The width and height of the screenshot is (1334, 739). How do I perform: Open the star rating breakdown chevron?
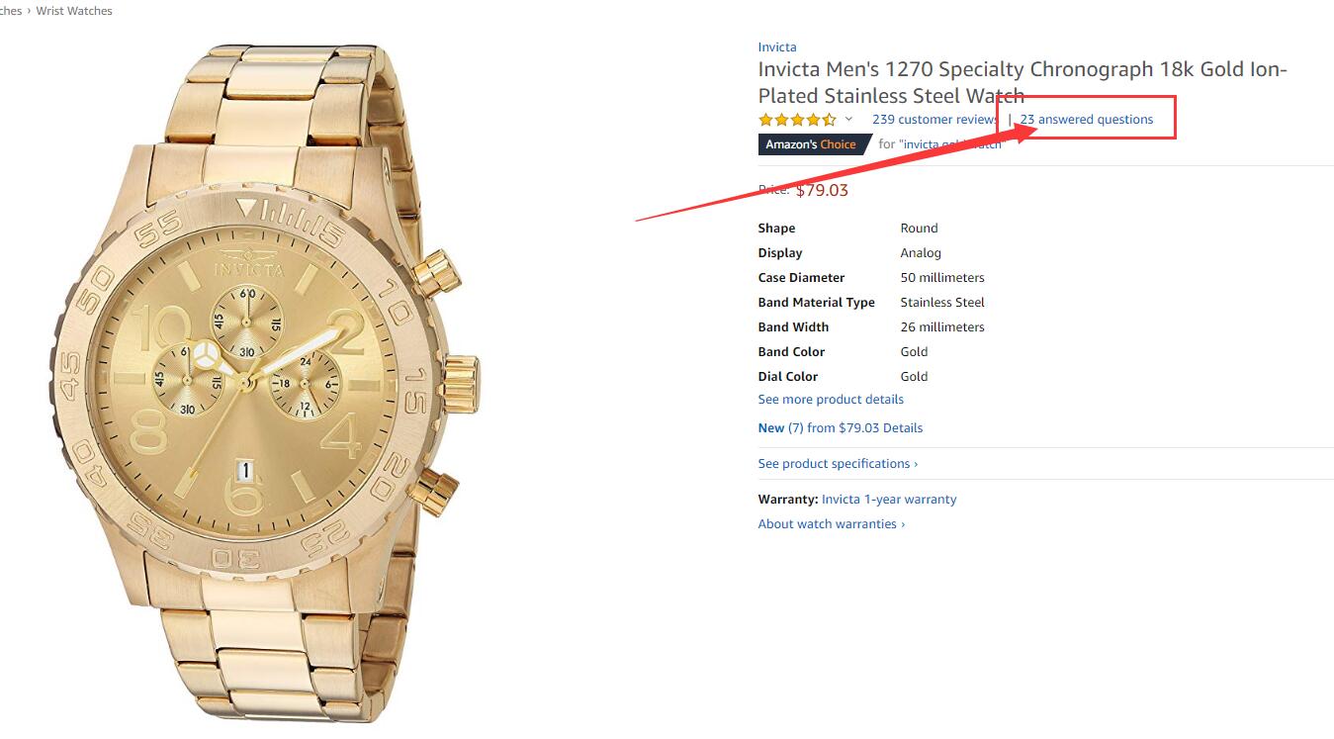848,120
